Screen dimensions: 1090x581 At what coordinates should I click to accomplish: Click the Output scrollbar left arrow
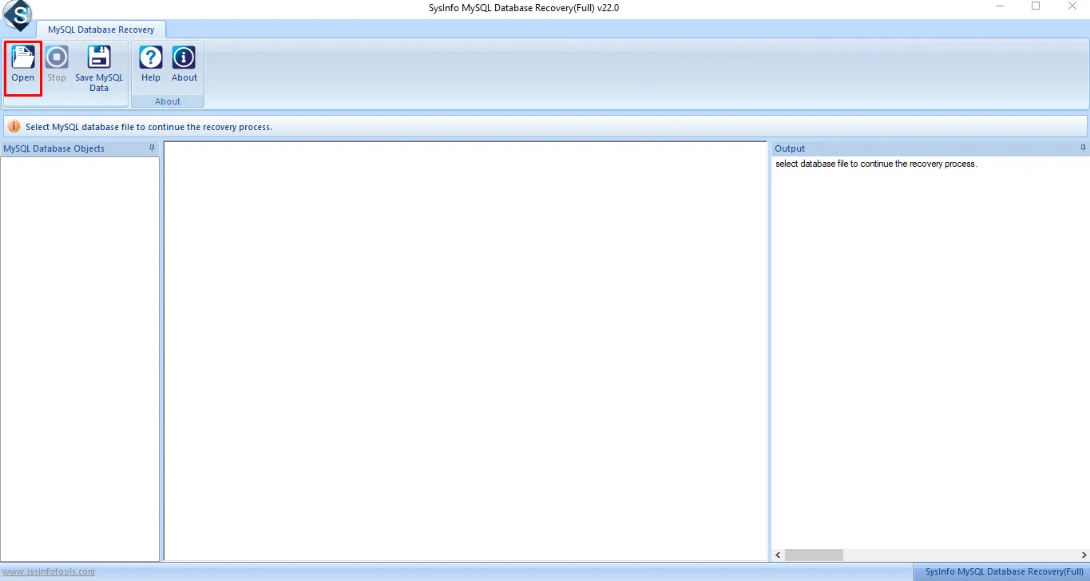[x=779, y=555]
